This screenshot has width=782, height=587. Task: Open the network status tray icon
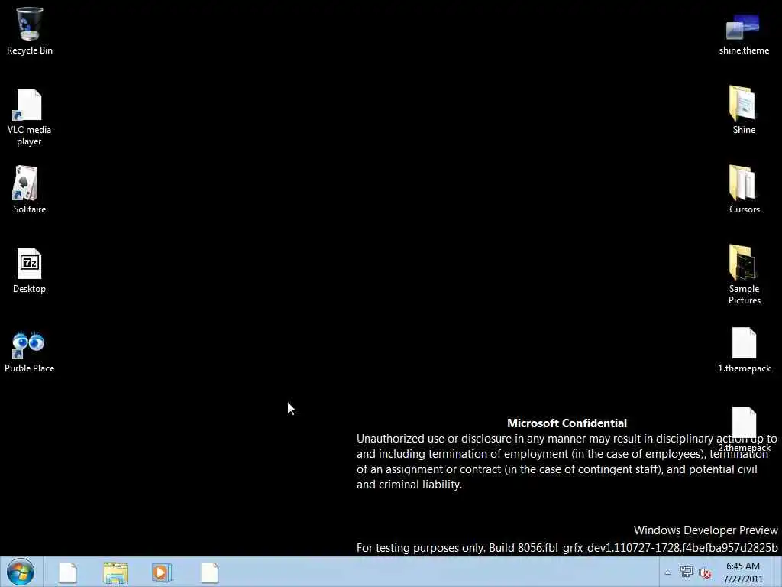click(687, 572)
